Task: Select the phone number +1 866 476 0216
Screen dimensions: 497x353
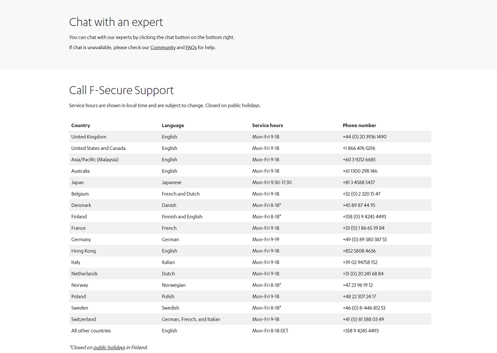Action: [359, 148]
